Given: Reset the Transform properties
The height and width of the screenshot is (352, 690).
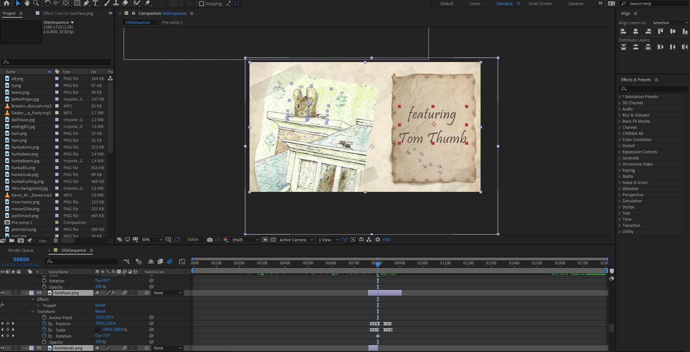Looking at the screenshot, I should [x=100, y=311].
